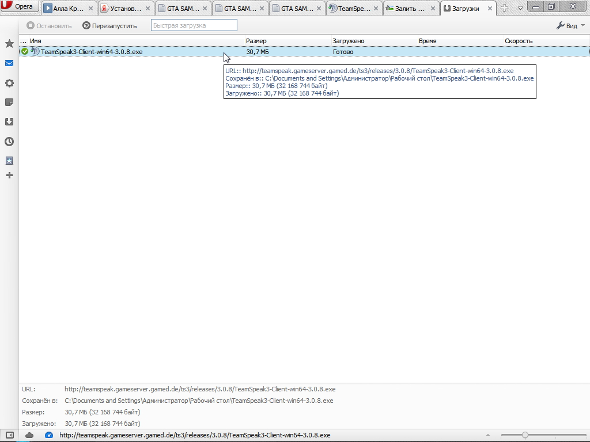Open the History clock panel in sidebar
This screenshot has height=442, width=590.
(9, 142)
